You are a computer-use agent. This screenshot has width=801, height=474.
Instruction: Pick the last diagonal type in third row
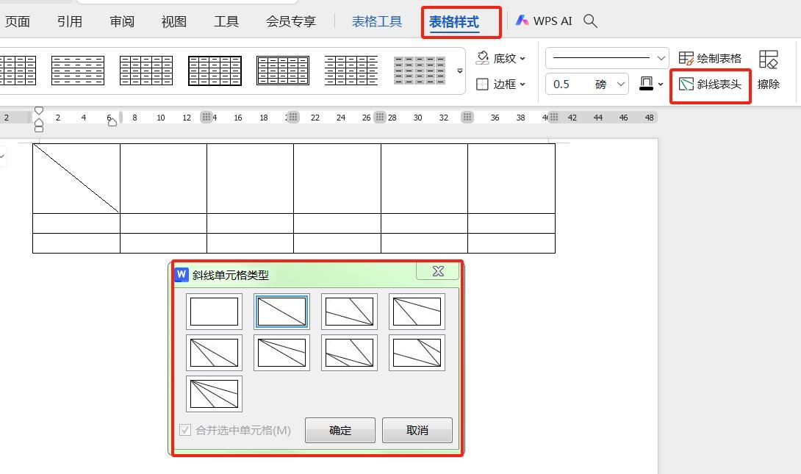[x=214, y=394]
